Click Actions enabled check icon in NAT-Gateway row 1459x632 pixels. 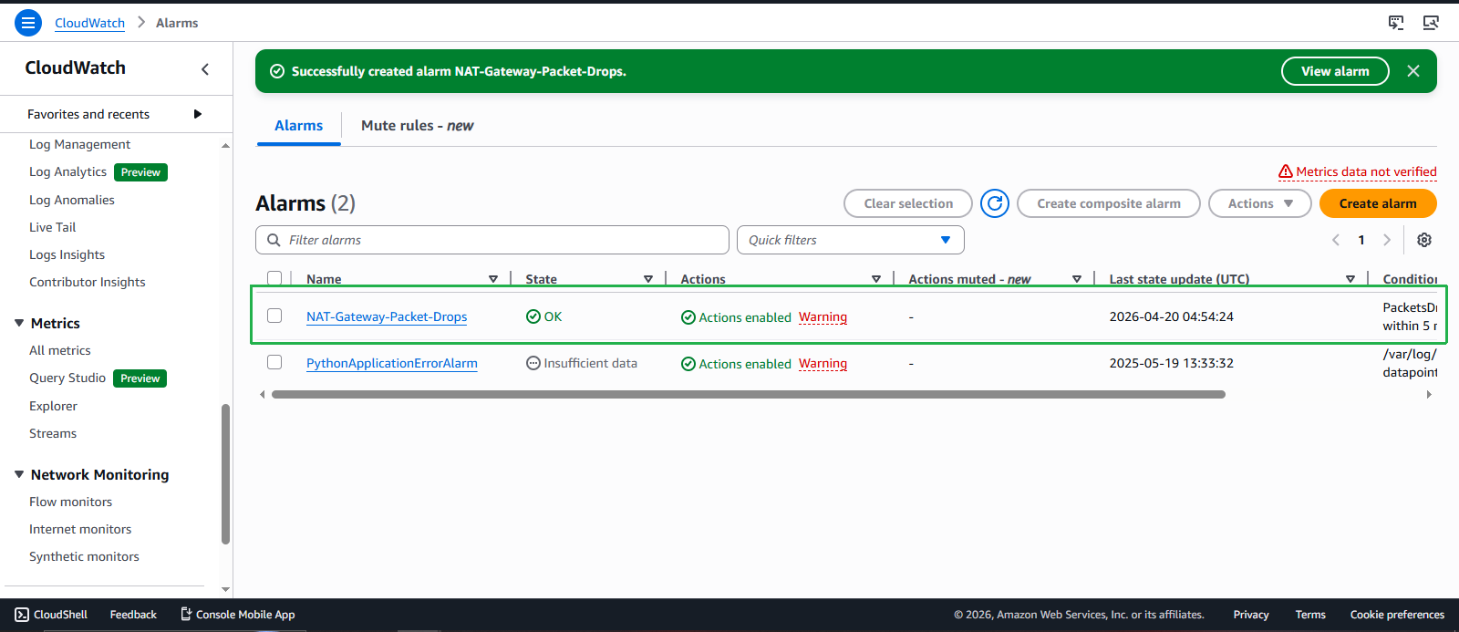click(688, 317)
